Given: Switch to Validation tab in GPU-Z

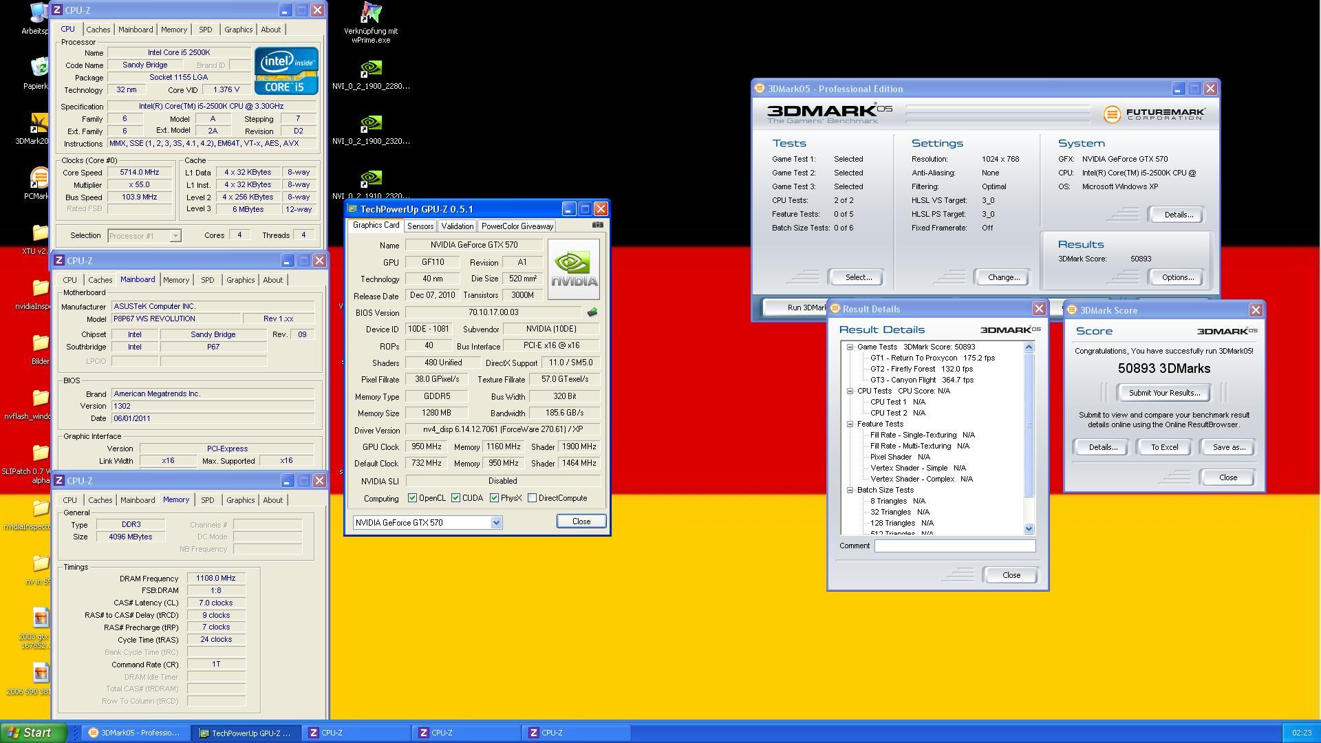Looking at the screenshot, I should click(457, 226).
